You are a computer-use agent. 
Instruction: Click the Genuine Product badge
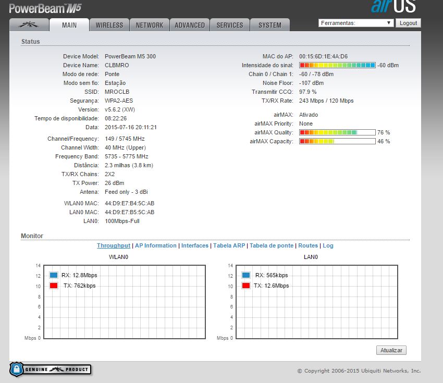[50, 369]
